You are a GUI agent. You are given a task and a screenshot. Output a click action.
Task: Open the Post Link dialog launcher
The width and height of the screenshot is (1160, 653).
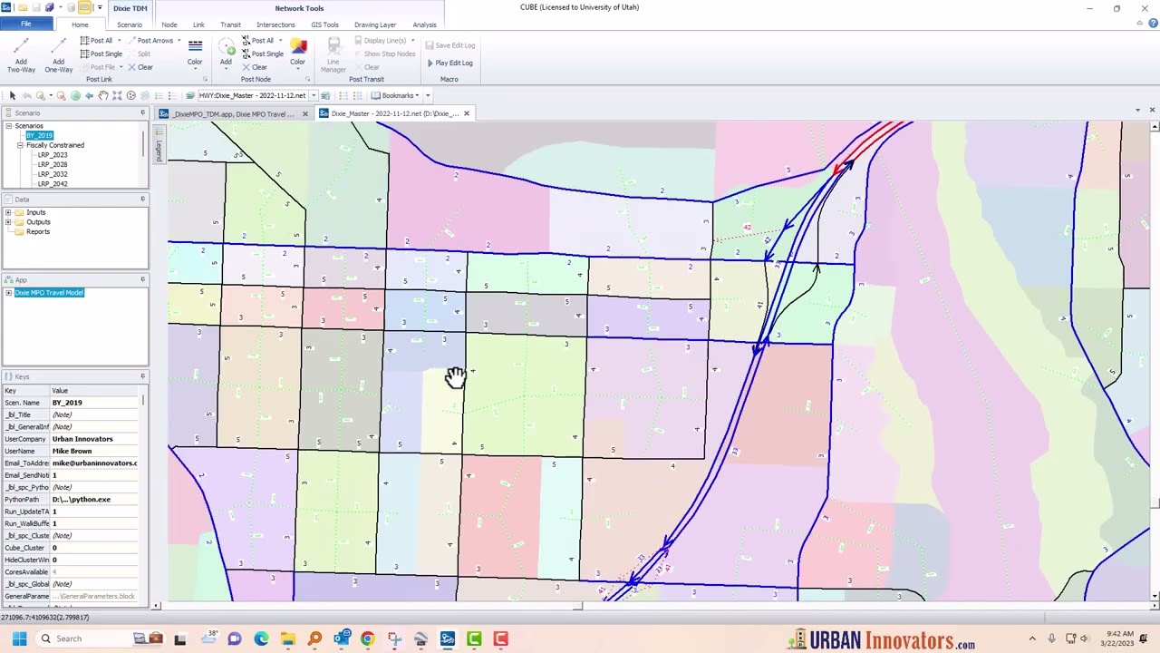pos(205,79)
